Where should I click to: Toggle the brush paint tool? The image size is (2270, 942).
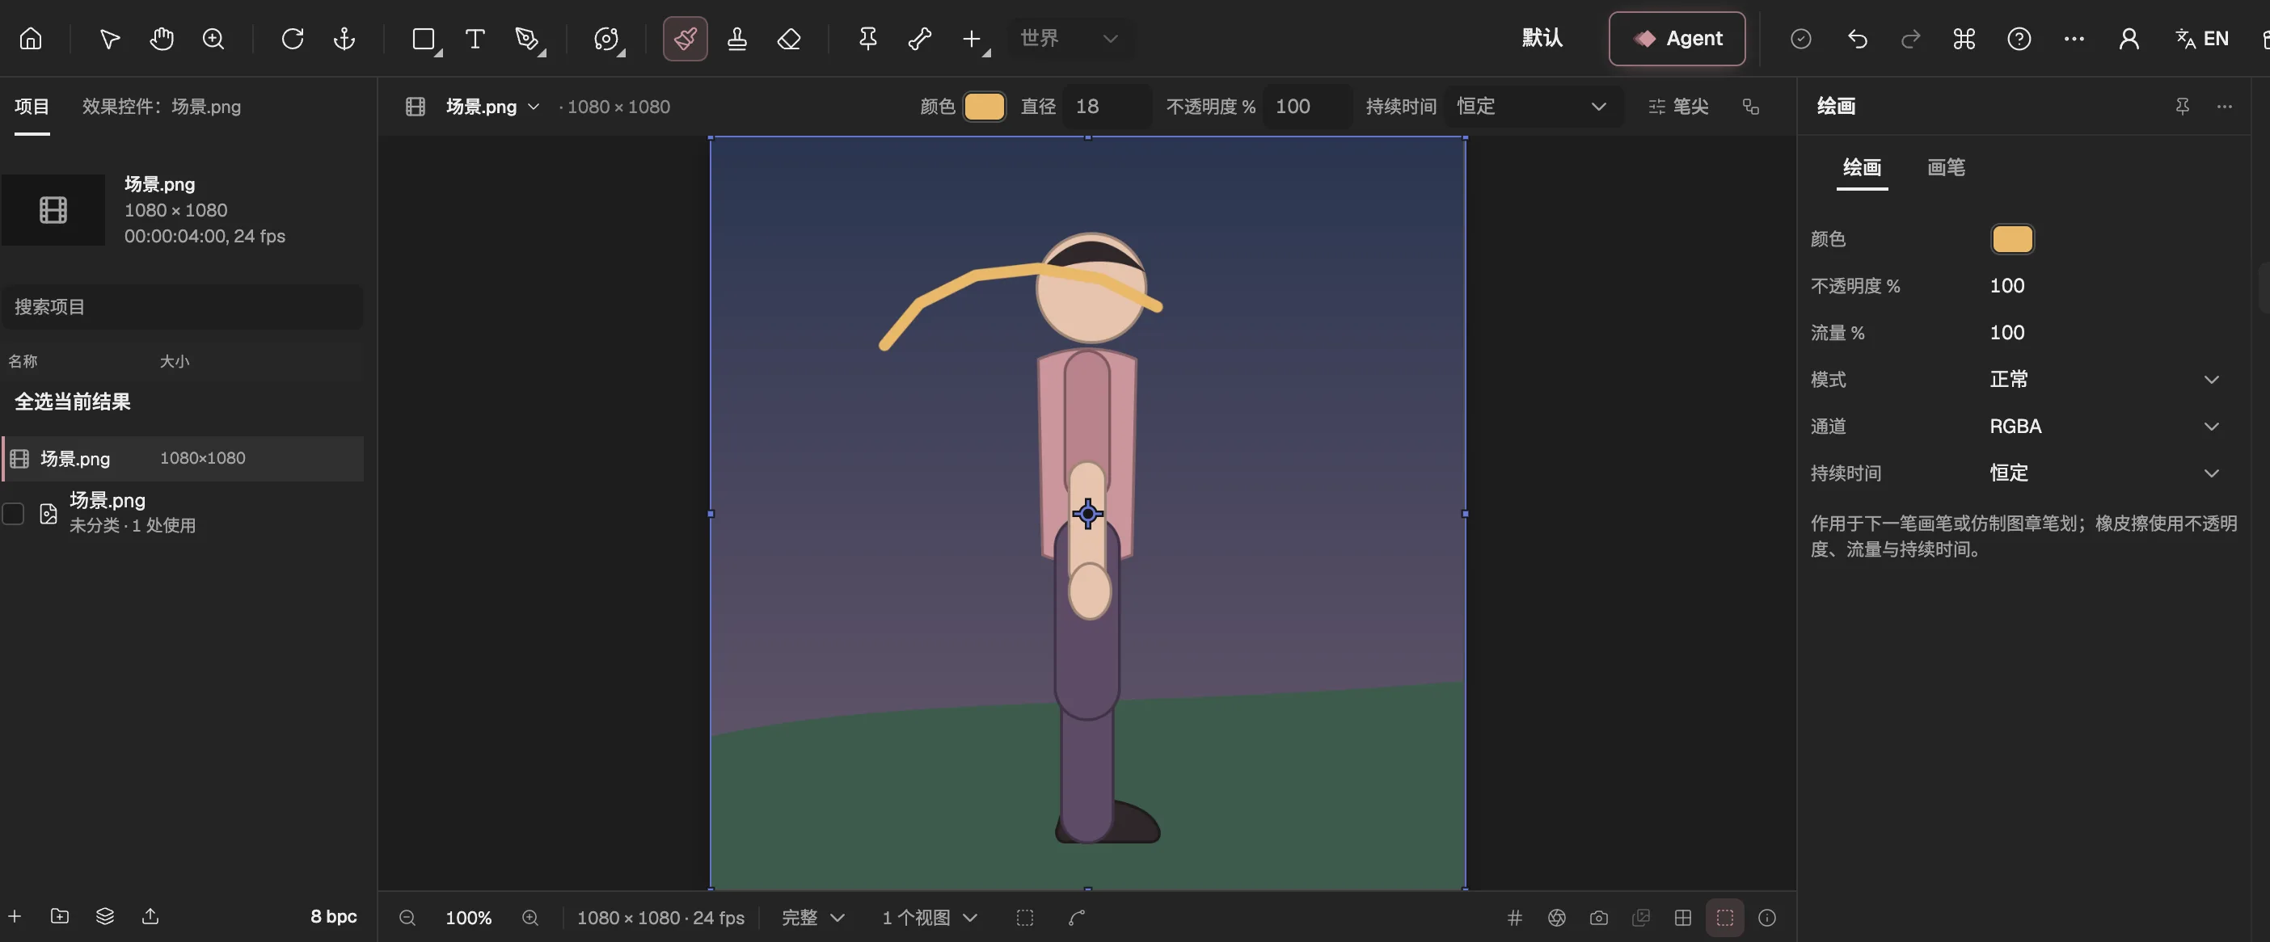click(685, 39)
